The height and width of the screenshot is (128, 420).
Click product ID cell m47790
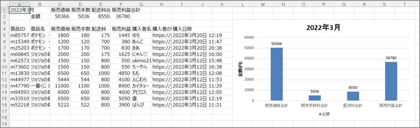click(20, 86)
